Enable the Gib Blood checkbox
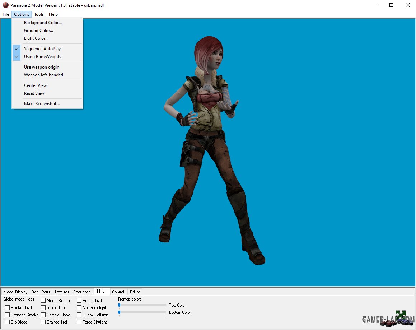Image resolution: width=416 pixels, height=330 pixels. 8,322
